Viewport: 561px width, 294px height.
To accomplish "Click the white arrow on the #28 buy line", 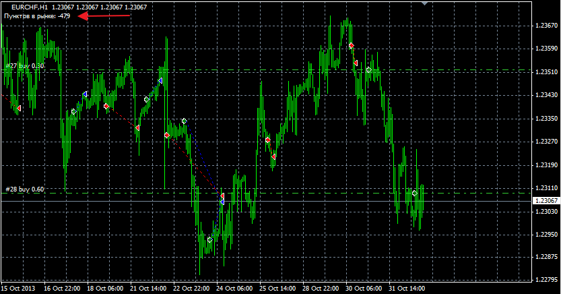I will point(414,193).
